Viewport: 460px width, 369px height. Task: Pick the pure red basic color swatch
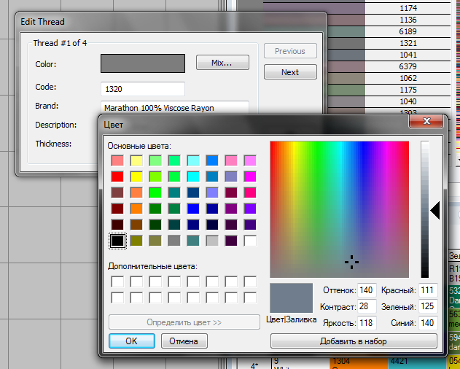[117, 176]
